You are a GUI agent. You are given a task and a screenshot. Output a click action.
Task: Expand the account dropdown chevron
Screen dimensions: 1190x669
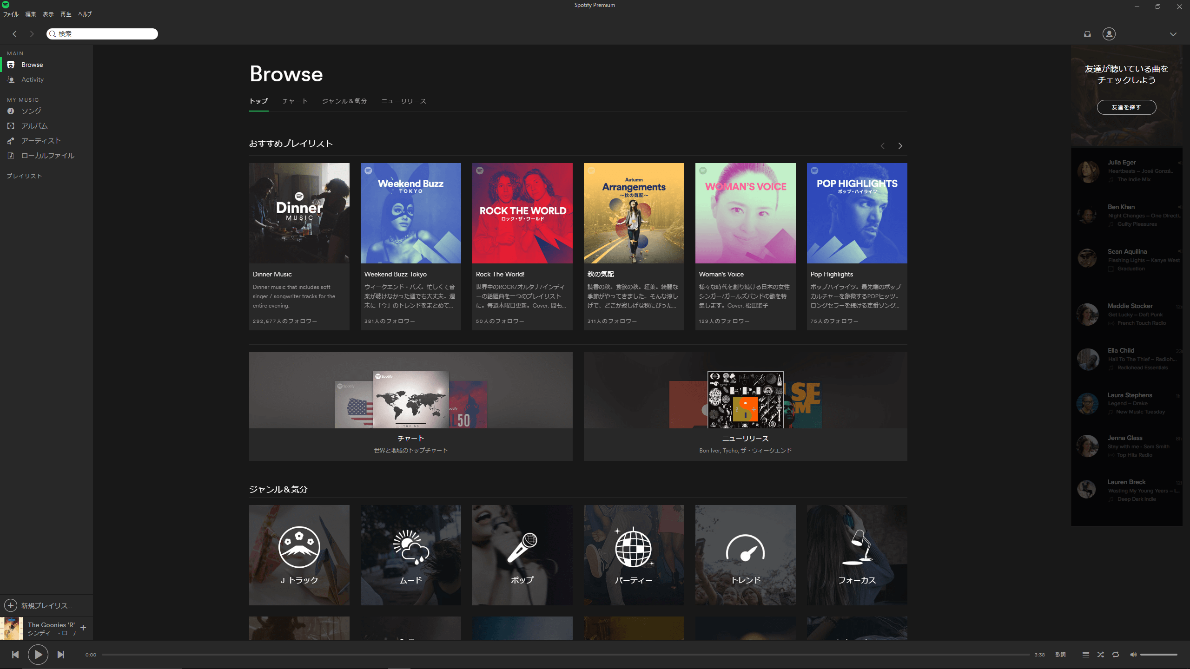1173,34
